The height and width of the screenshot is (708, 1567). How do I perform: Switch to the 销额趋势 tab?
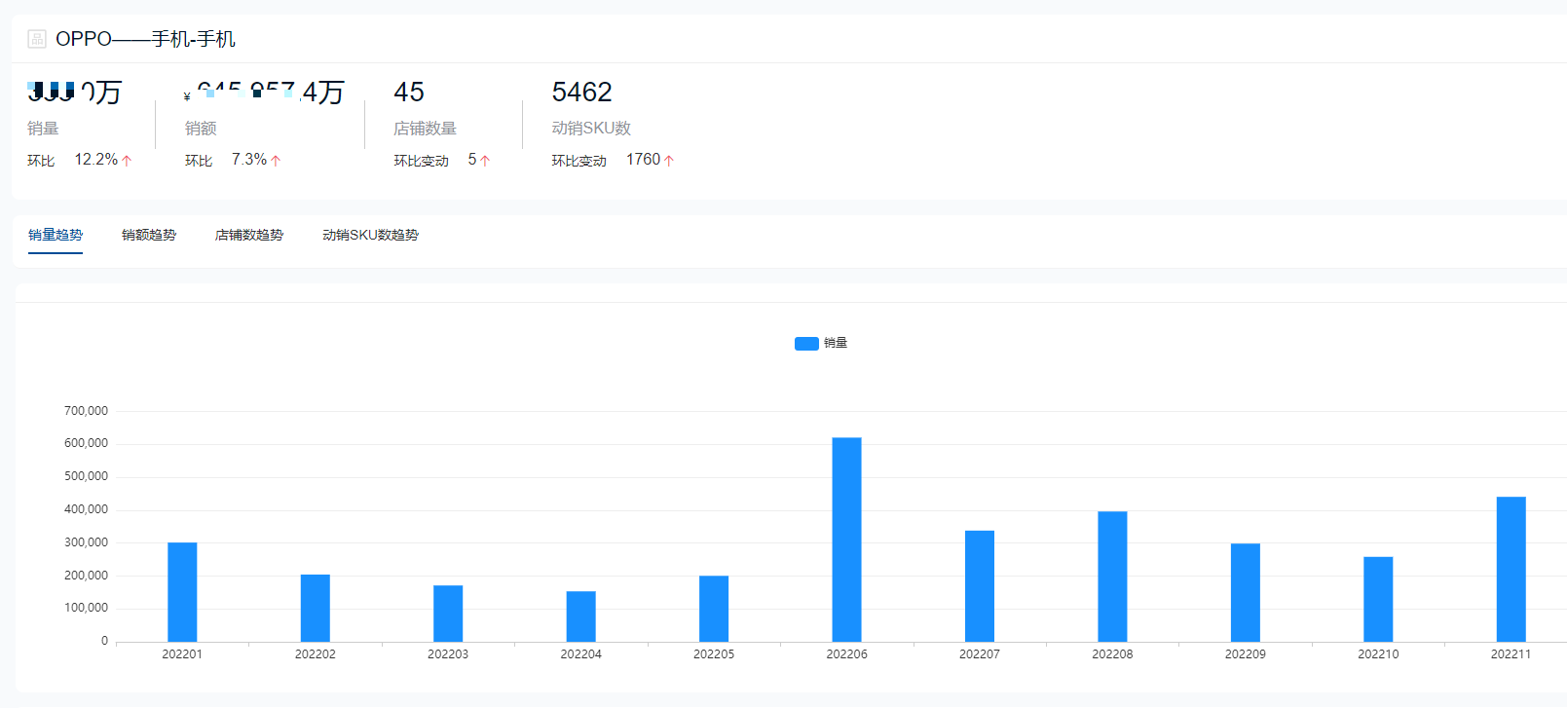pyautogui.click(x=149, y=235)
